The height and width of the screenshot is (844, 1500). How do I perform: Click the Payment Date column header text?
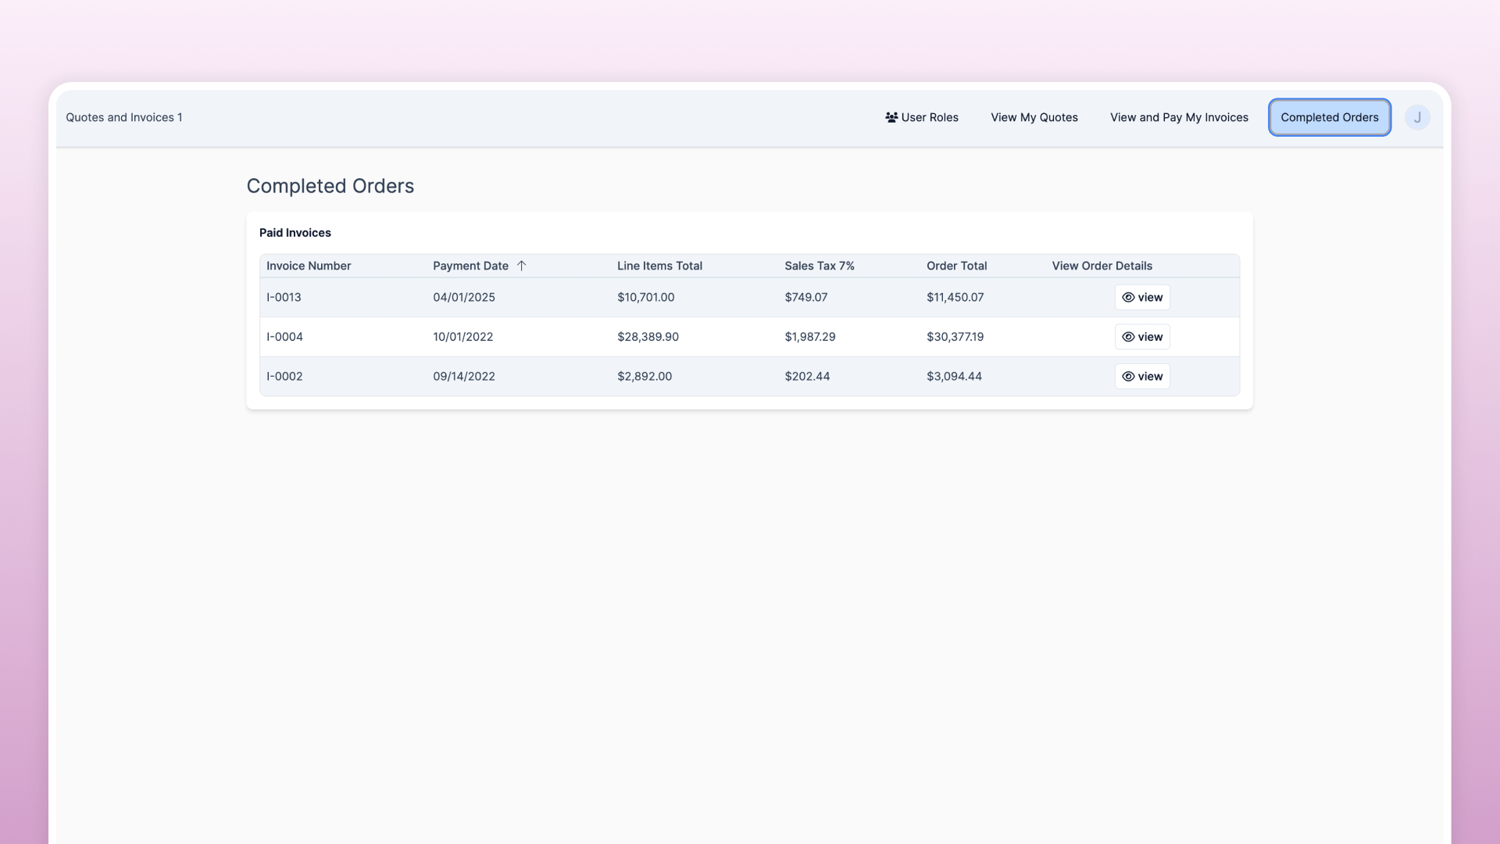470,266
